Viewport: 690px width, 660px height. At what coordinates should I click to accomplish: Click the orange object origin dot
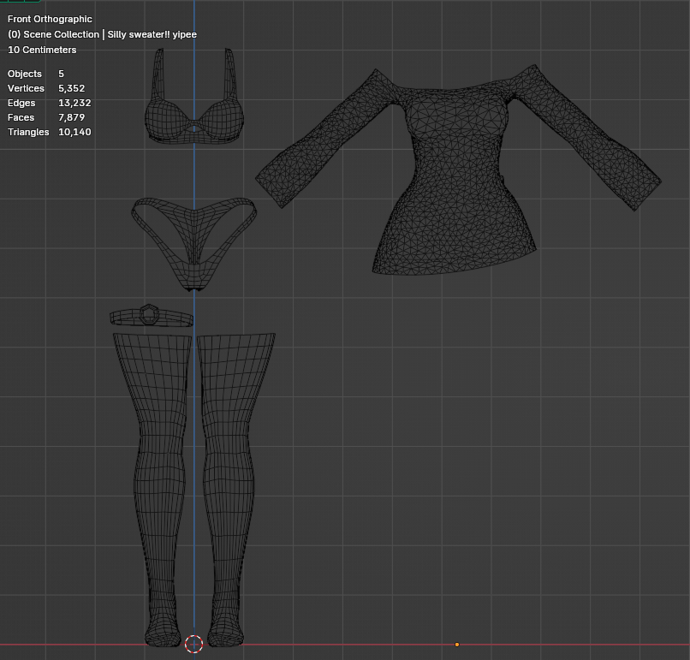pos(457,645)
